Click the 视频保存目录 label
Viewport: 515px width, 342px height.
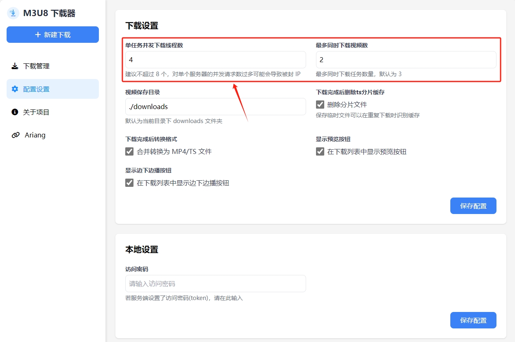143,92
